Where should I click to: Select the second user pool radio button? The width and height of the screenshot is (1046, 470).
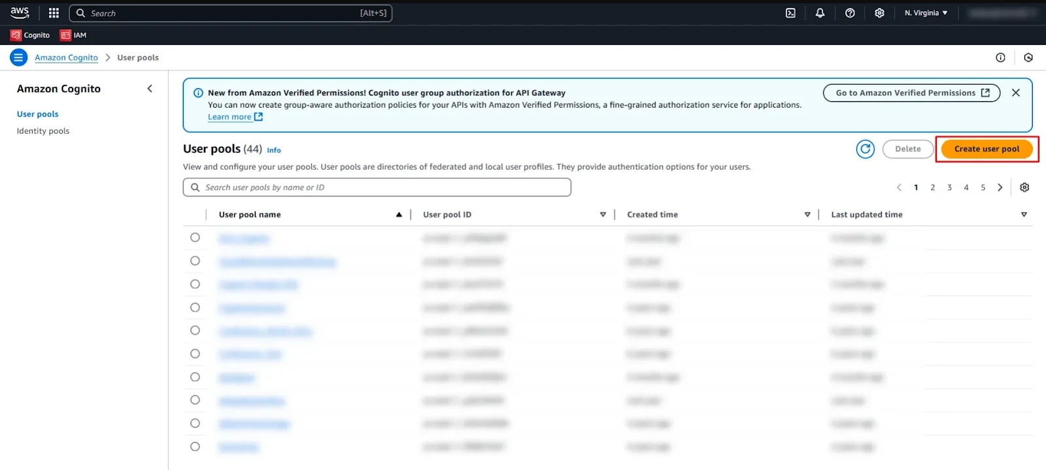pyautogui.click(x=195, y=261)
